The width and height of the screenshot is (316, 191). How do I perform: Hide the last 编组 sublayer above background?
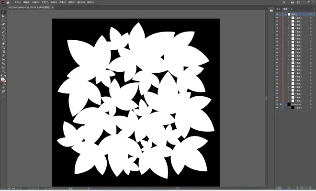277,101
